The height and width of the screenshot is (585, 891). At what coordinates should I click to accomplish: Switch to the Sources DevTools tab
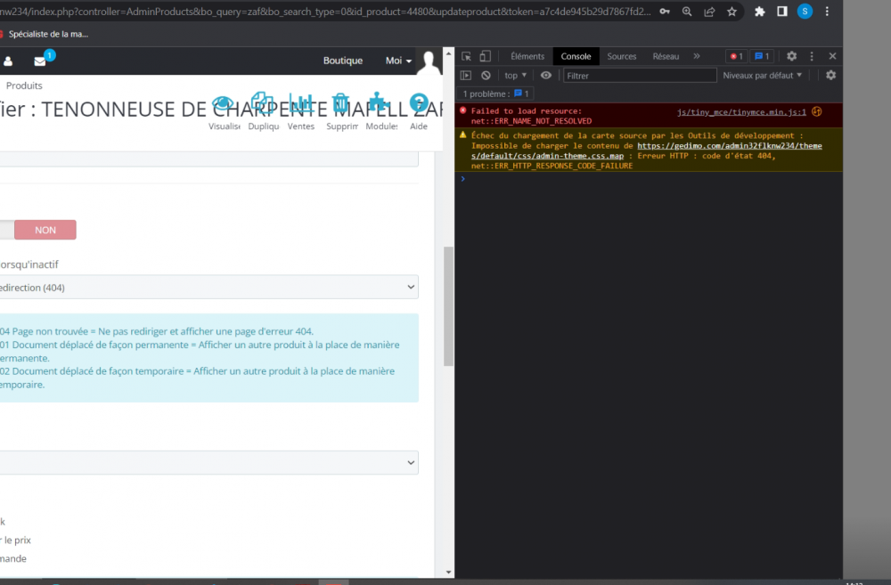pos(622,56)
